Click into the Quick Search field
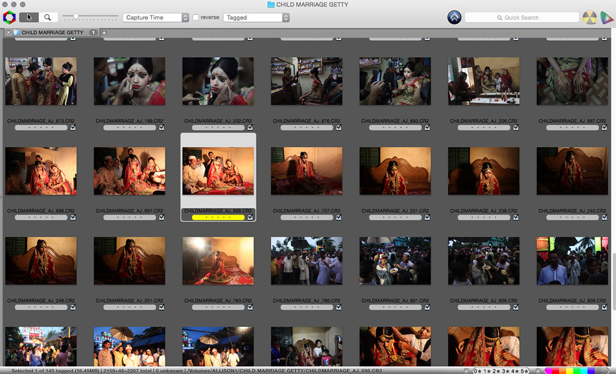616x374 pixels. coord(522,18)
